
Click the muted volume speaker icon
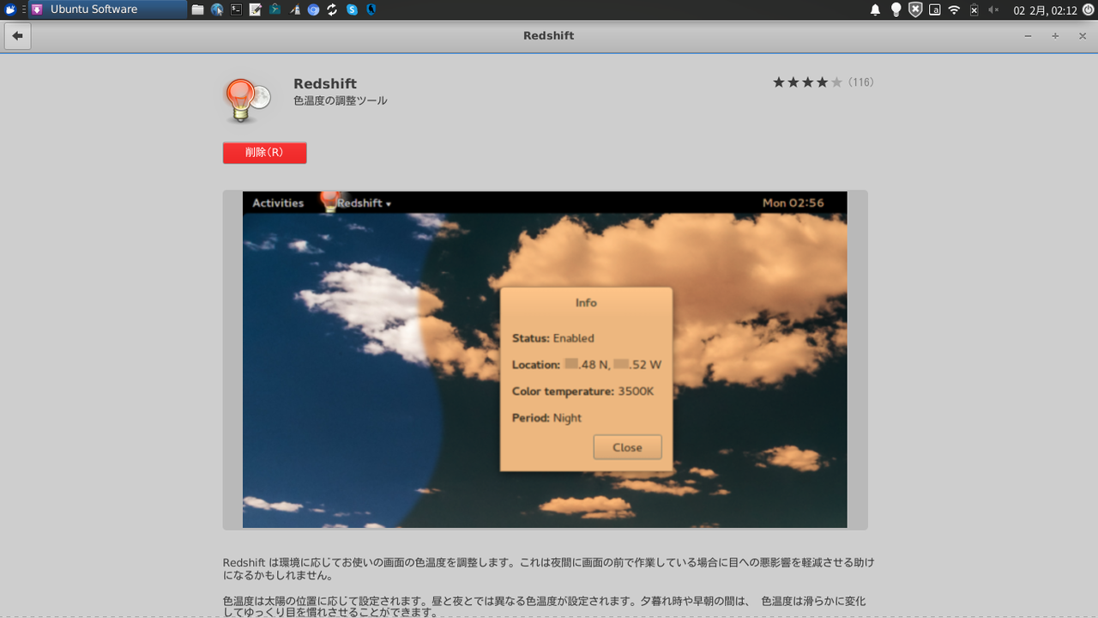click(993, 10)
